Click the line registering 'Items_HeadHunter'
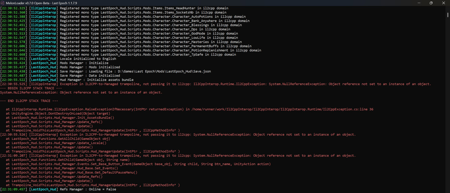The image size is (450, 193). pyautogui.click(x=114, y=8)
